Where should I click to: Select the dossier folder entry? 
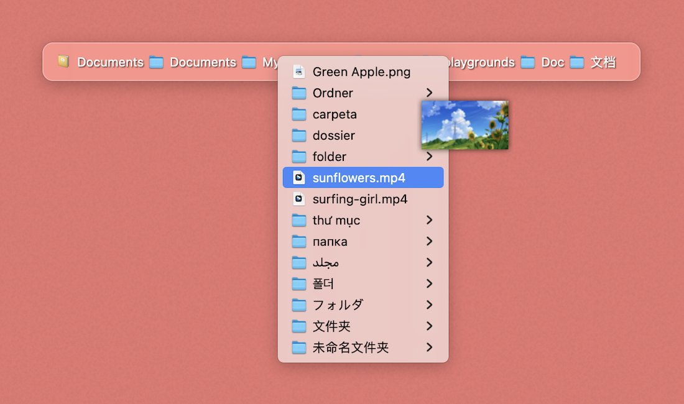(333, 135)
